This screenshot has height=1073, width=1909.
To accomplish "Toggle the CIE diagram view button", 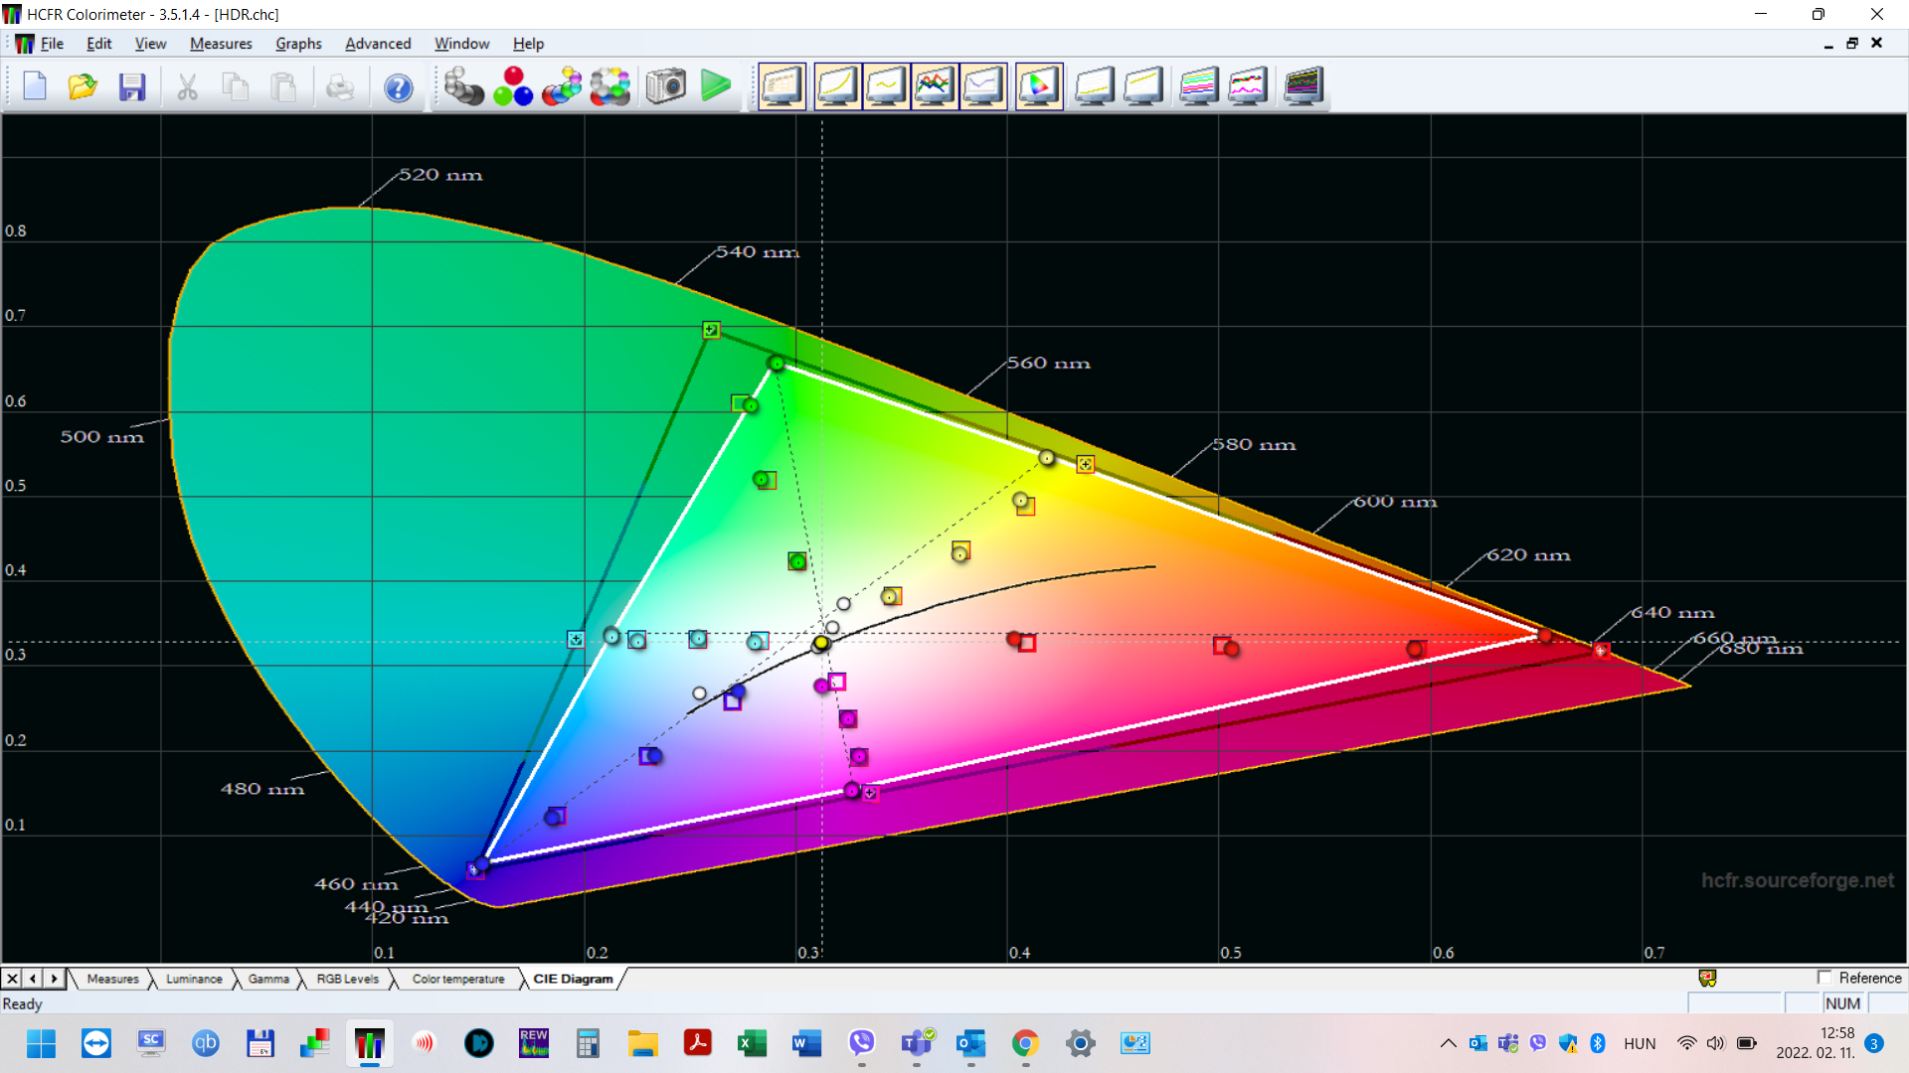I will point(1038,86).
